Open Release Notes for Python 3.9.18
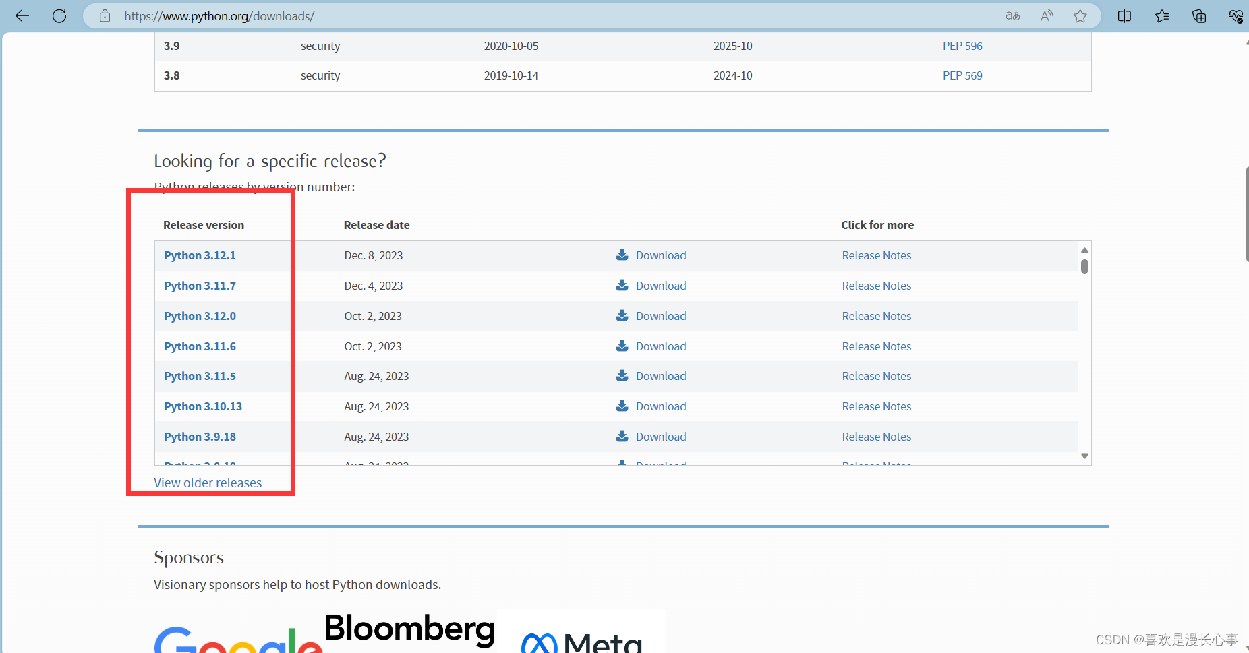1249x653 pixels. [x=876, y=437]
